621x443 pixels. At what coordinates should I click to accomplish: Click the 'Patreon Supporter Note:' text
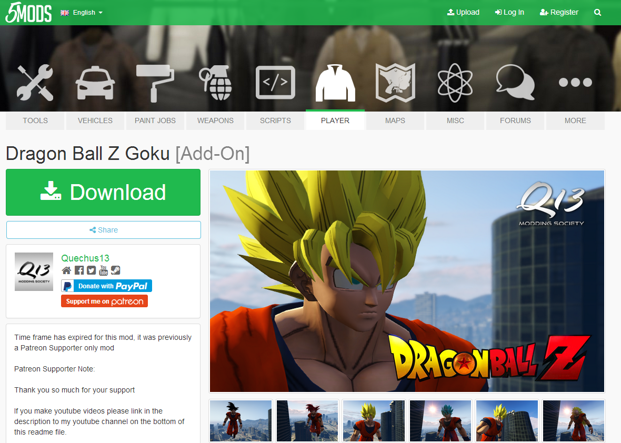(55, 369)
